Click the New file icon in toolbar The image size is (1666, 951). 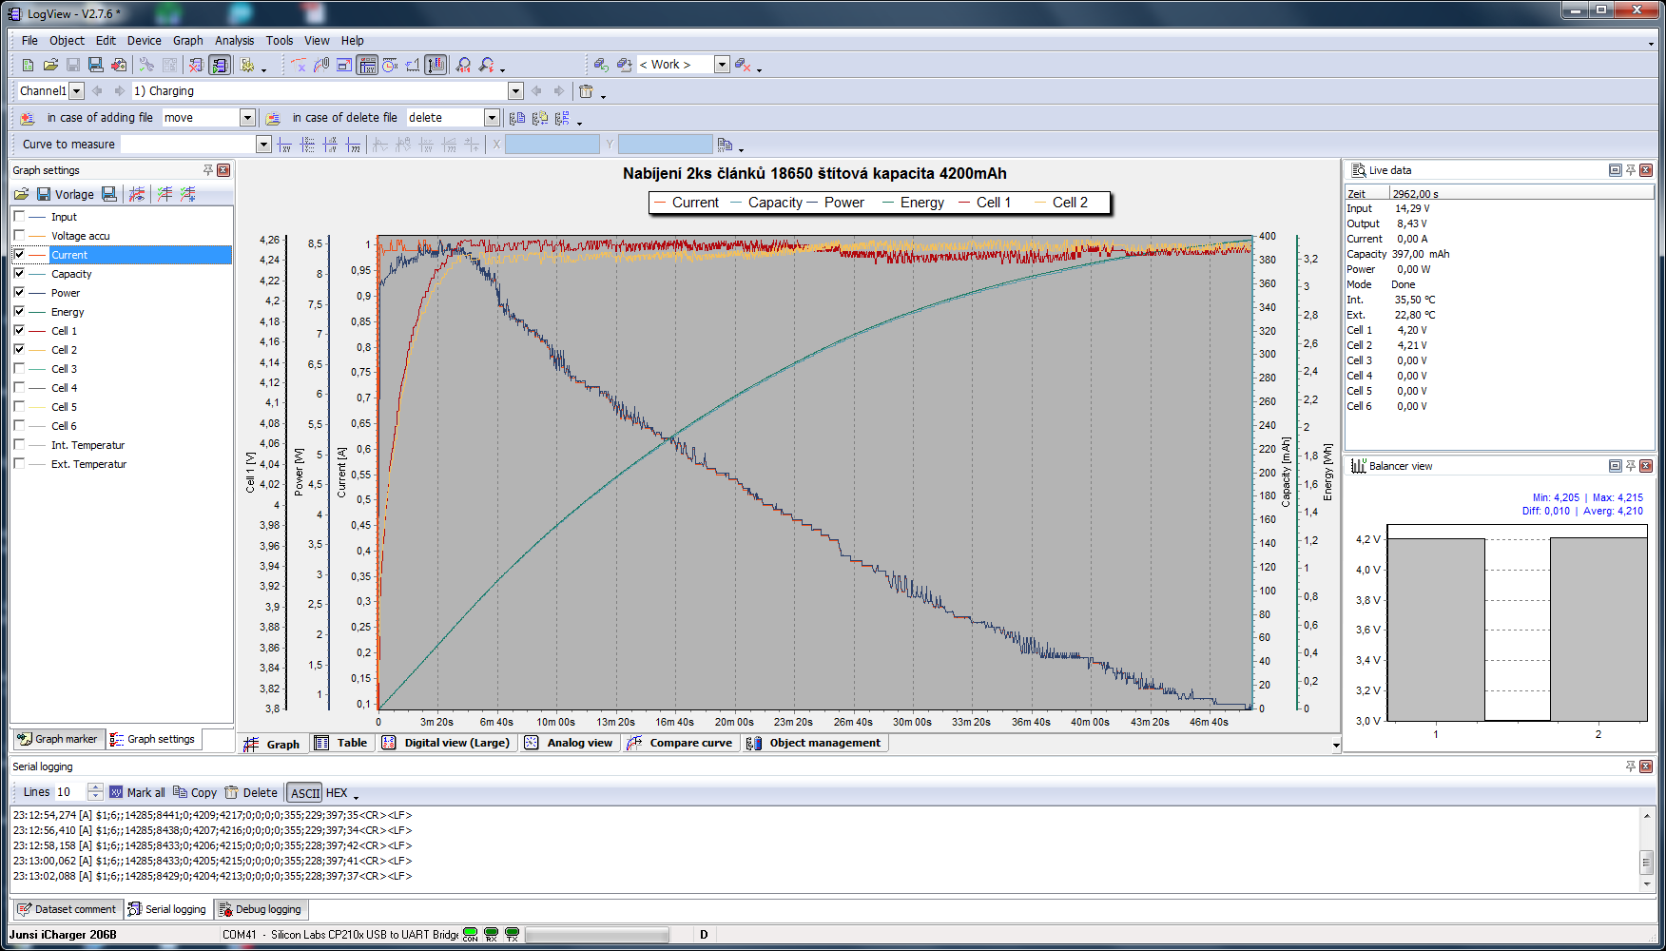pyautogui.click(x=28, y=65)
